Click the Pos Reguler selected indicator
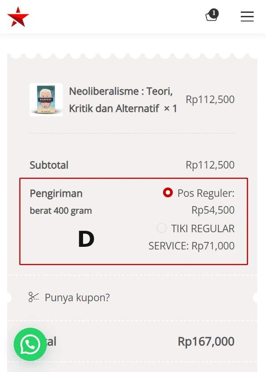Image resolution: width=266 pixels, height=372 pixels. (x=168, y=192)
